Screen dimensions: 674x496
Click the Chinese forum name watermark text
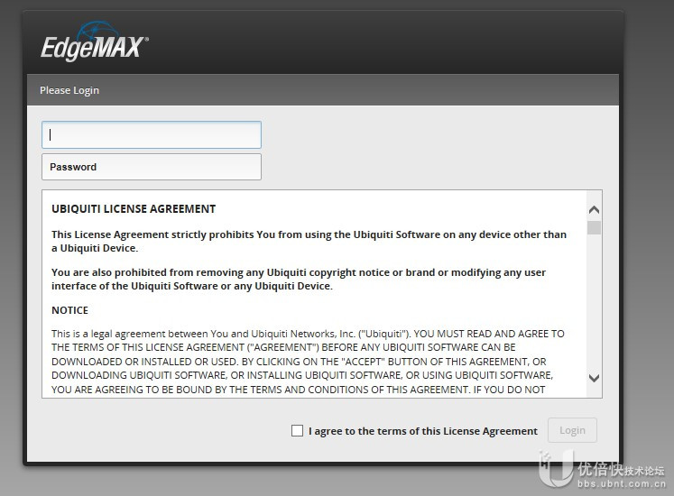pyautogui.click(x=622, y=470)
